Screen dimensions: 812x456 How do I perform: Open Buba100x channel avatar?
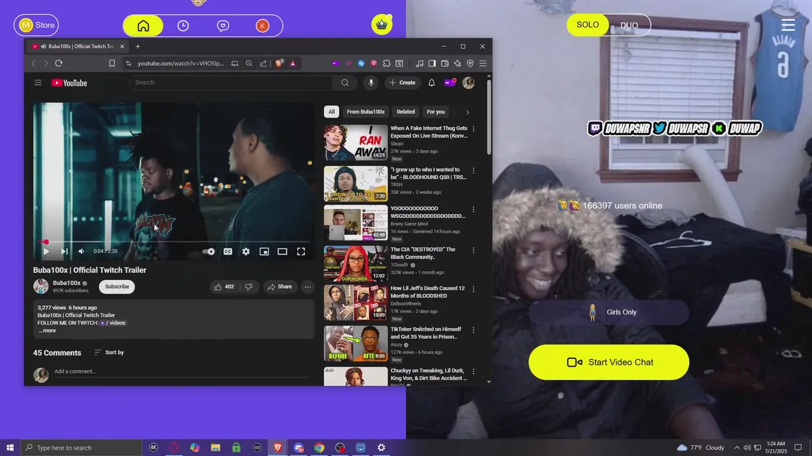[x=41, y=286]
